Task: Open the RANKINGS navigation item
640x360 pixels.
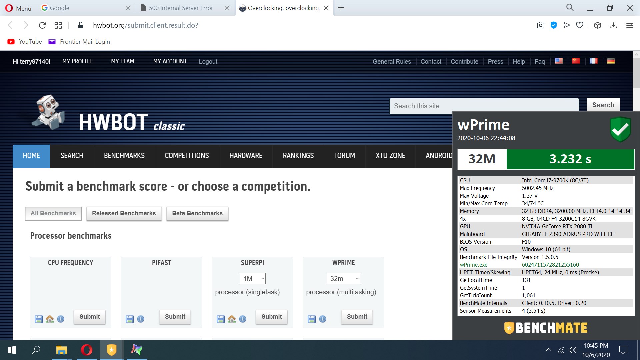Action: click(x=298, y=156)
